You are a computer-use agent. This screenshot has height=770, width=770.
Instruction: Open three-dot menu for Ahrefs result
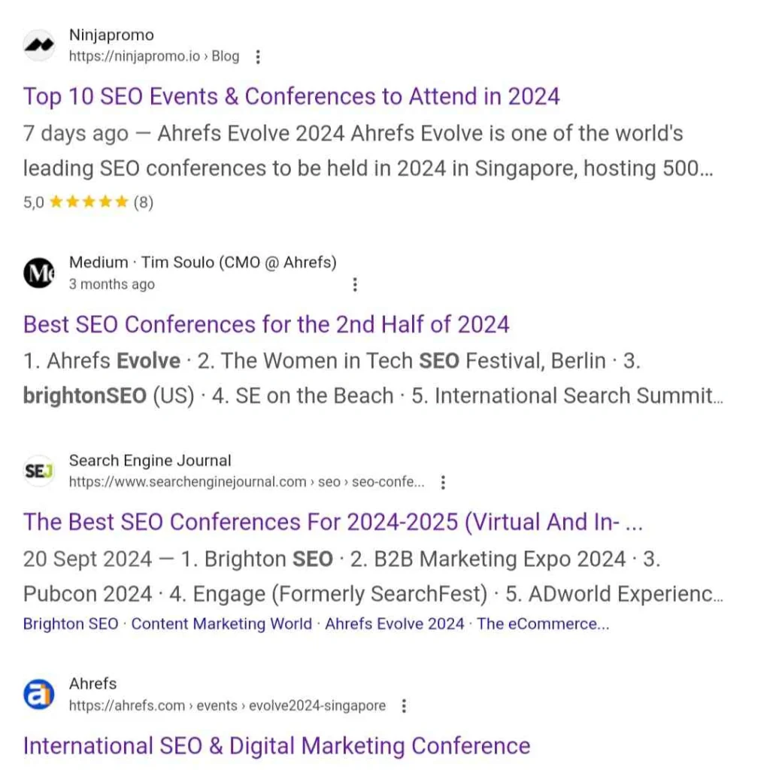[404, 705]
